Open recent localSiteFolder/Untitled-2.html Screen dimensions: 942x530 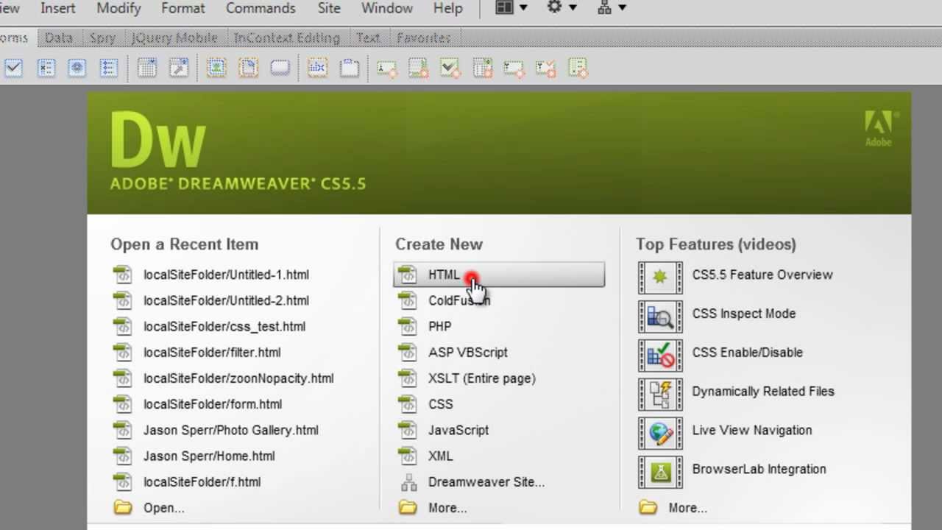(226, 300)
